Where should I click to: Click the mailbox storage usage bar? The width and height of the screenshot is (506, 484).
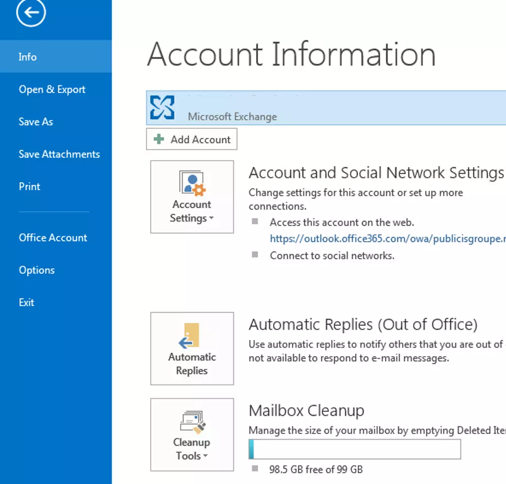point(355,449)
